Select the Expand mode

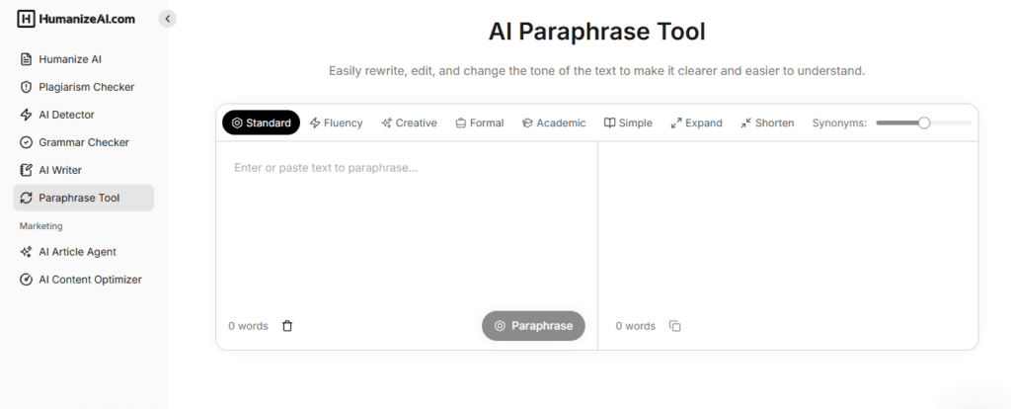click(696, 123)
